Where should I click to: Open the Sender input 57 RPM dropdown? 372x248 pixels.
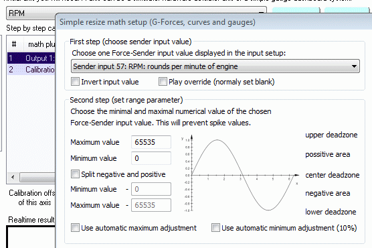(215, 66)
